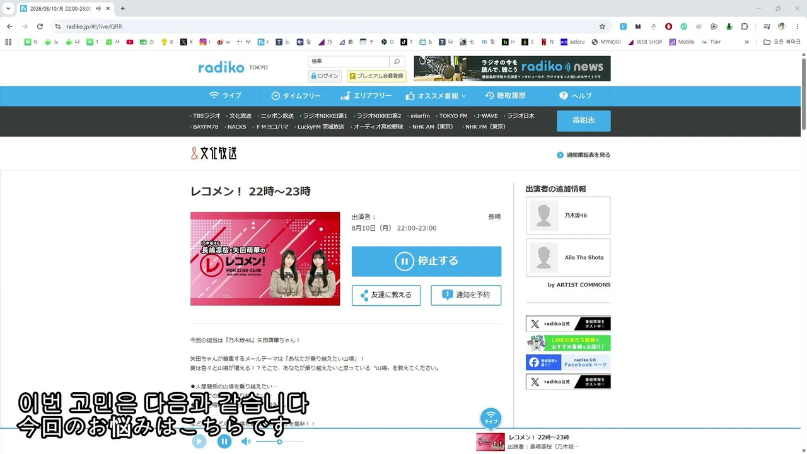Click the radiko logo

pyautogui.click(x=221, y=67)
